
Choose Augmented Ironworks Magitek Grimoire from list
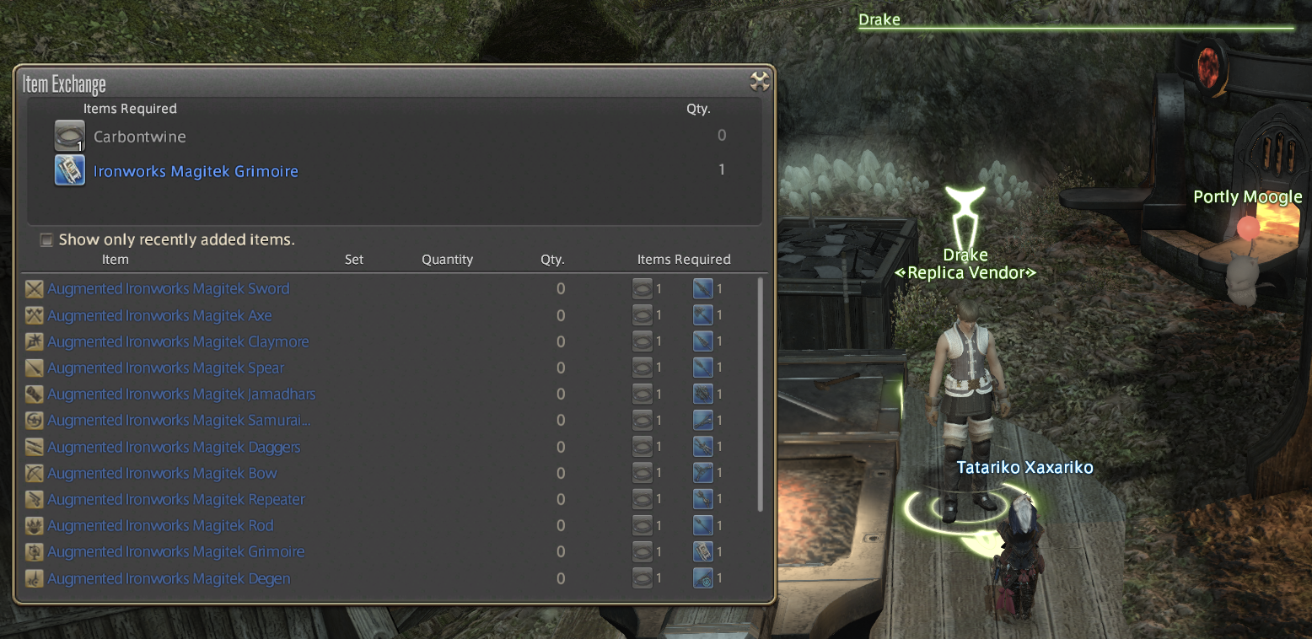(176, 552)
